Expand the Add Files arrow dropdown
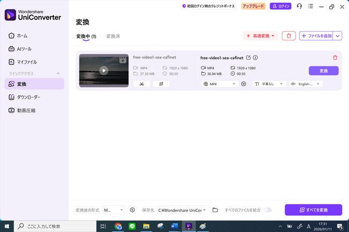This screenshot has width=349, height=232. pyautogui.click(x=337, y=36)
